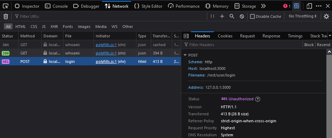332x138 pixels.
Task: Clear network log with trash icon
Action: [6, 16]
